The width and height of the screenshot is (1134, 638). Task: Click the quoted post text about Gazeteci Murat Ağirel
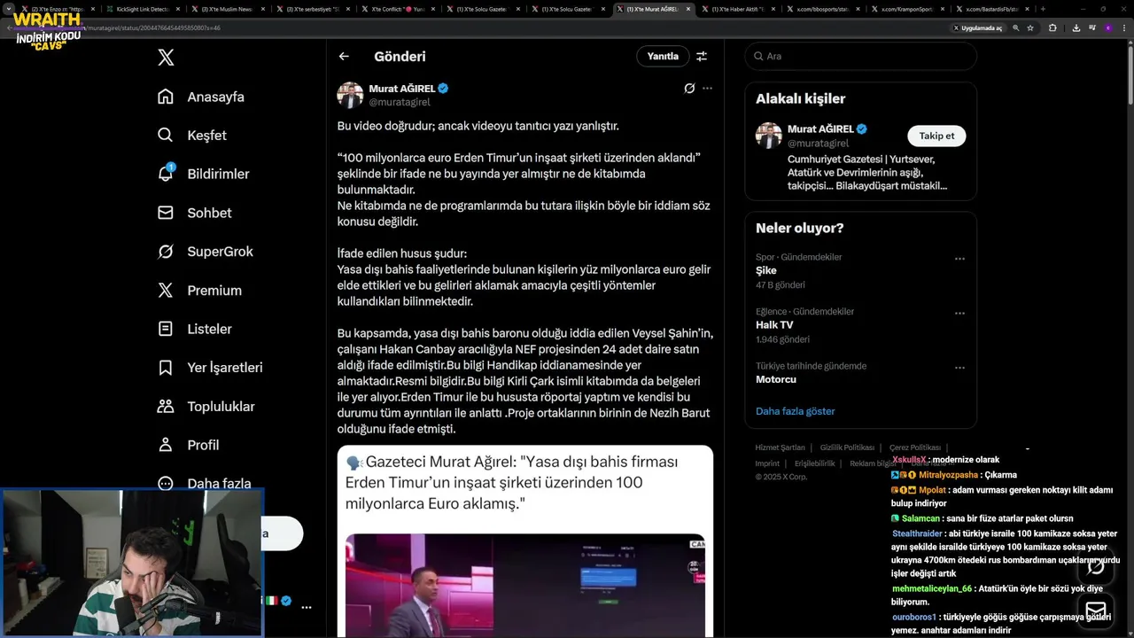click(x=511, y=483)
